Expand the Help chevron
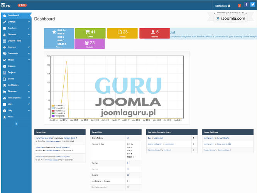The width and height of the screenshot is (257, 193). 29,110
